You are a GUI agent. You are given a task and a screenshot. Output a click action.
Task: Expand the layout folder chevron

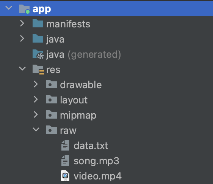pos(36,99)
